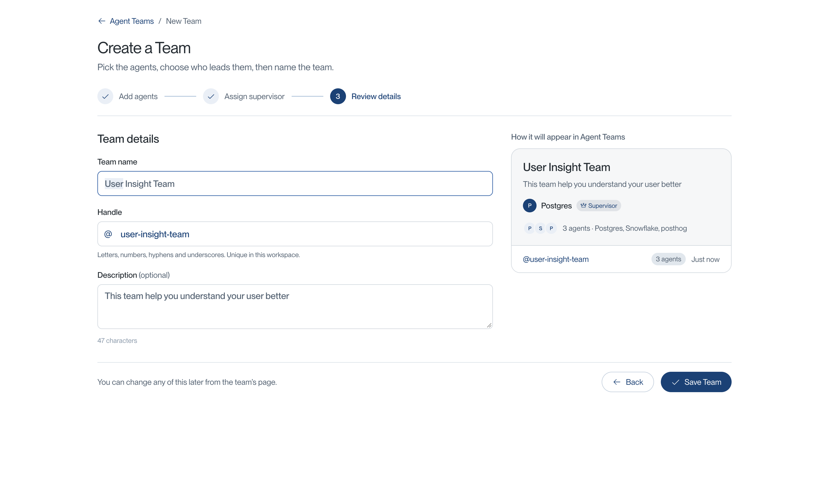This screenshot has height=487, width=829.
Task: Click the Postgres supervisor avatar
Action: tap(530, 206)
